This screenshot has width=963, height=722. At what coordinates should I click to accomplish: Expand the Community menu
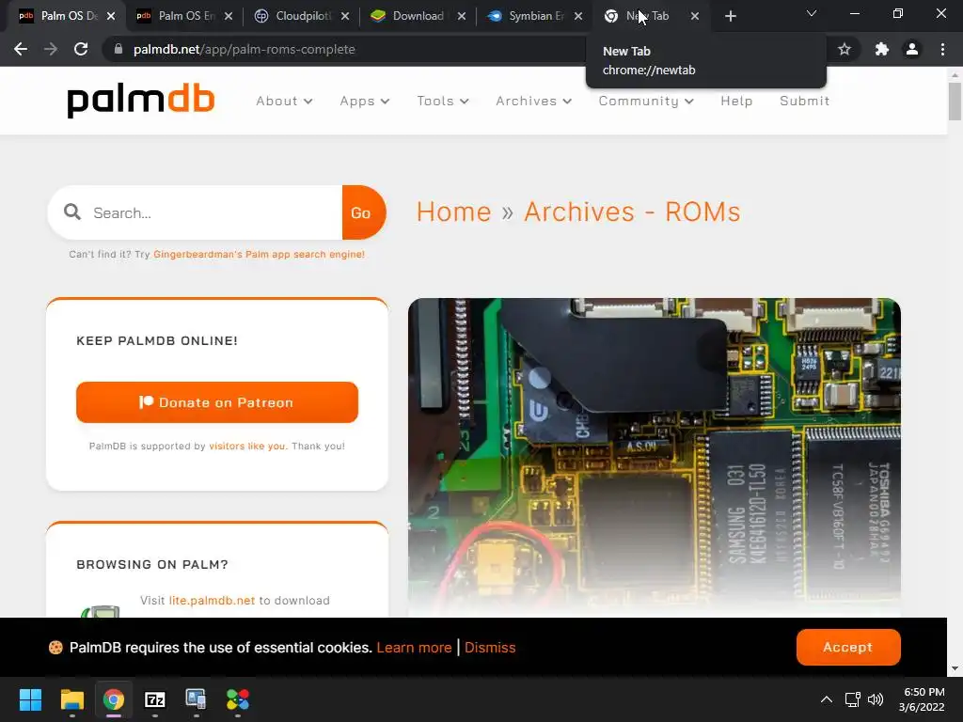(x=646, y=101)
